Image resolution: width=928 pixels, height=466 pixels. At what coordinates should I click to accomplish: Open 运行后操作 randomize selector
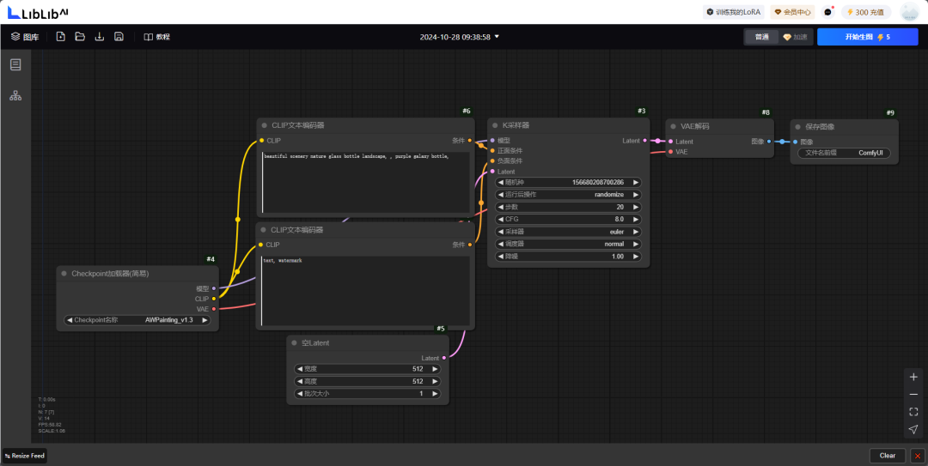coord(568,195)
